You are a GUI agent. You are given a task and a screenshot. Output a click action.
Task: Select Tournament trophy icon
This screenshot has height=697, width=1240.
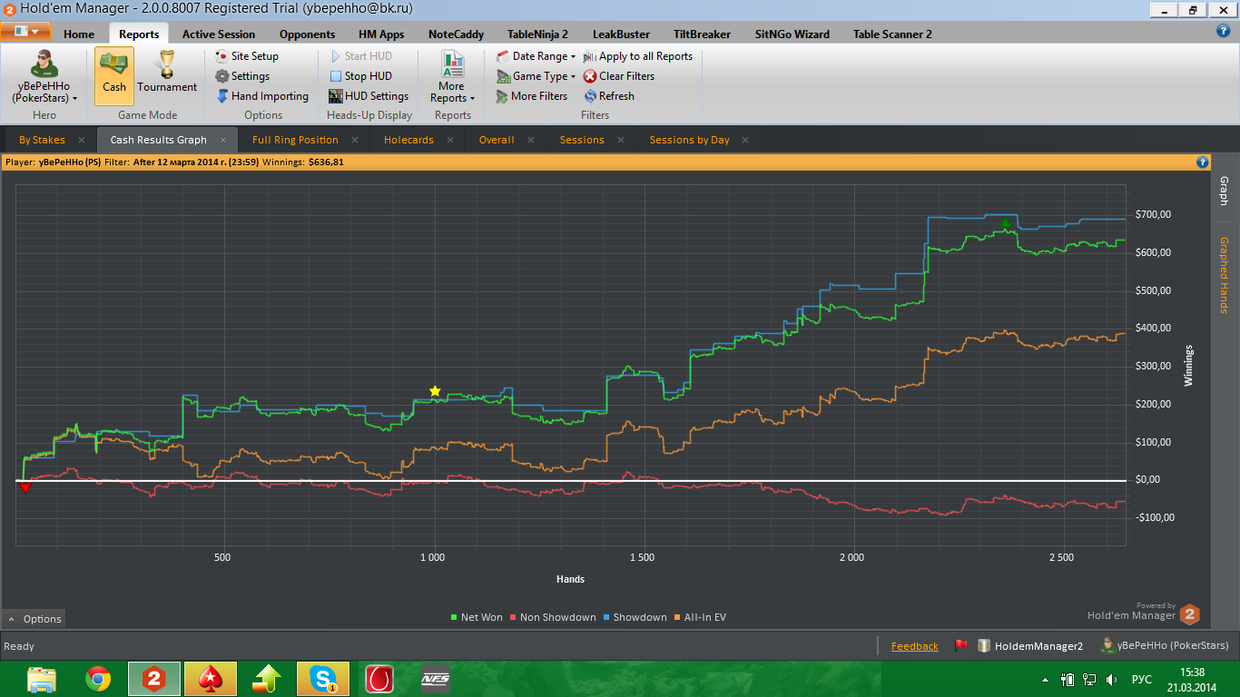(x=167, y=65)
